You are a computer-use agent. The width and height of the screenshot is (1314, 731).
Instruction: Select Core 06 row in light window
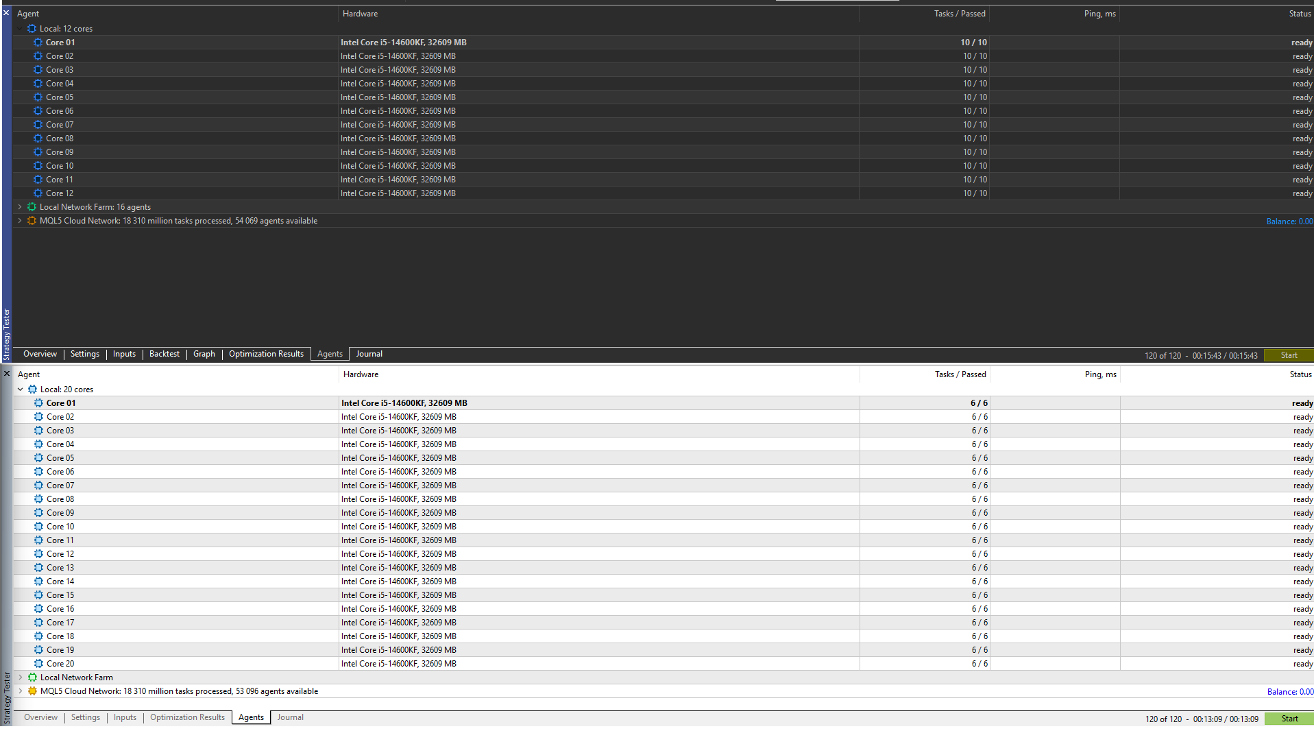(x=664, y=472)
